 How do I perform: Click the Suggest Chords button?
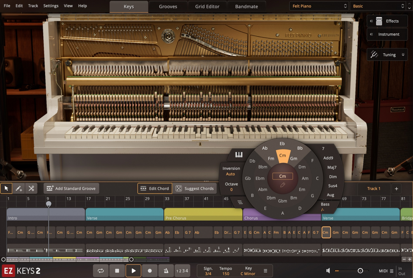(x=195, y=188)
